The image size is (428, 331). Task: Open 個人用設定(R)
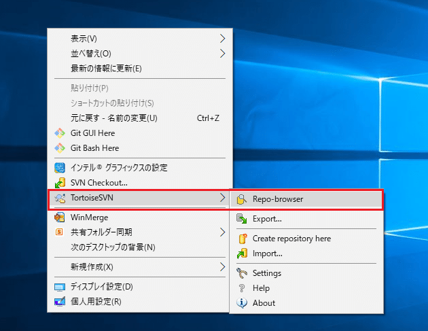pos(140,302)
